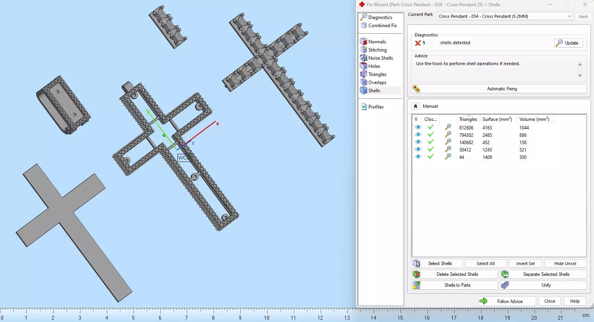Open the Current Part dropdown
The image size is (594, 322).
coord(505,16)
